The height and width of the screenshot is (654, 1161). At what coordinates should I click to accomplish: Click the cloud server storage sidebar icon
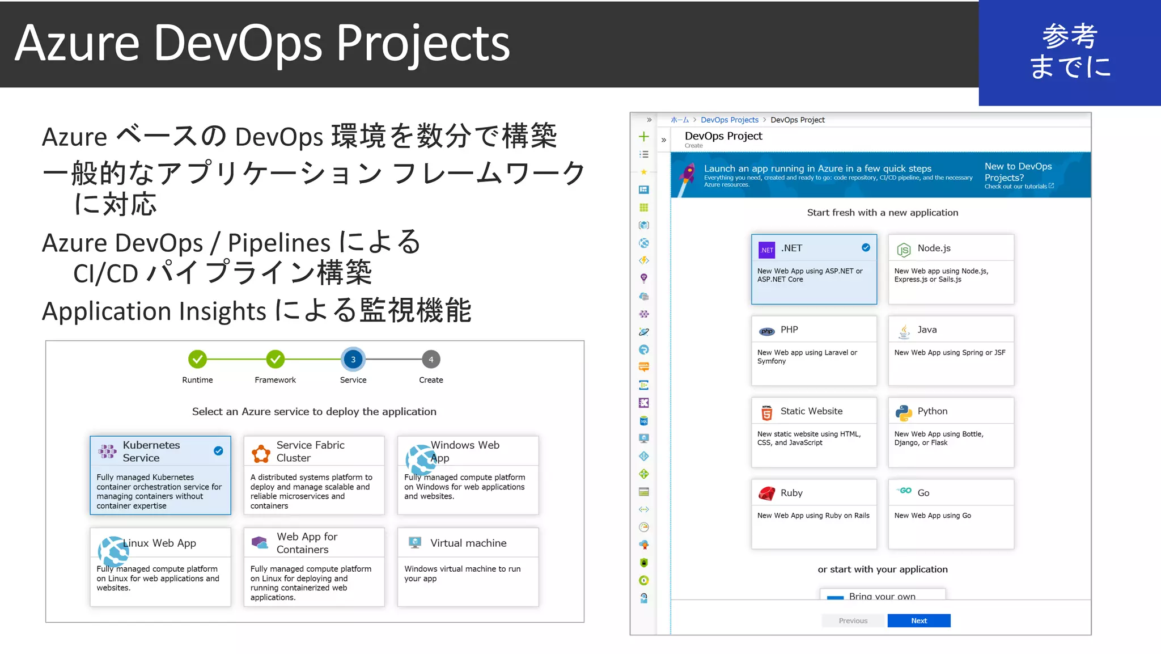(643, 296)
